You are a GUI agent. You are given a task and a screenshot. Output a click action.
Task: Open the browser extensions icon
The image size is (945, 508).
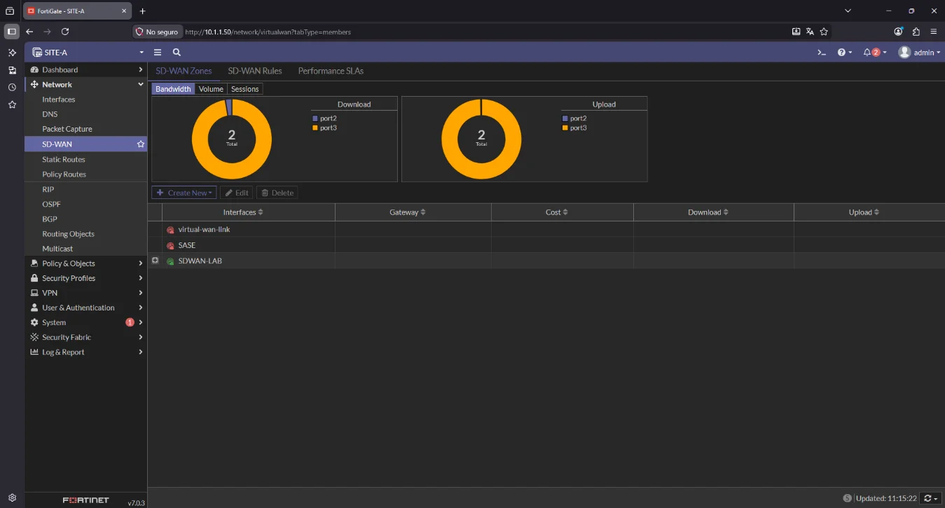[916, 32]
